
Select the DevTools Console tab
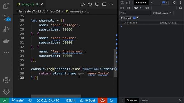(141, 3)
